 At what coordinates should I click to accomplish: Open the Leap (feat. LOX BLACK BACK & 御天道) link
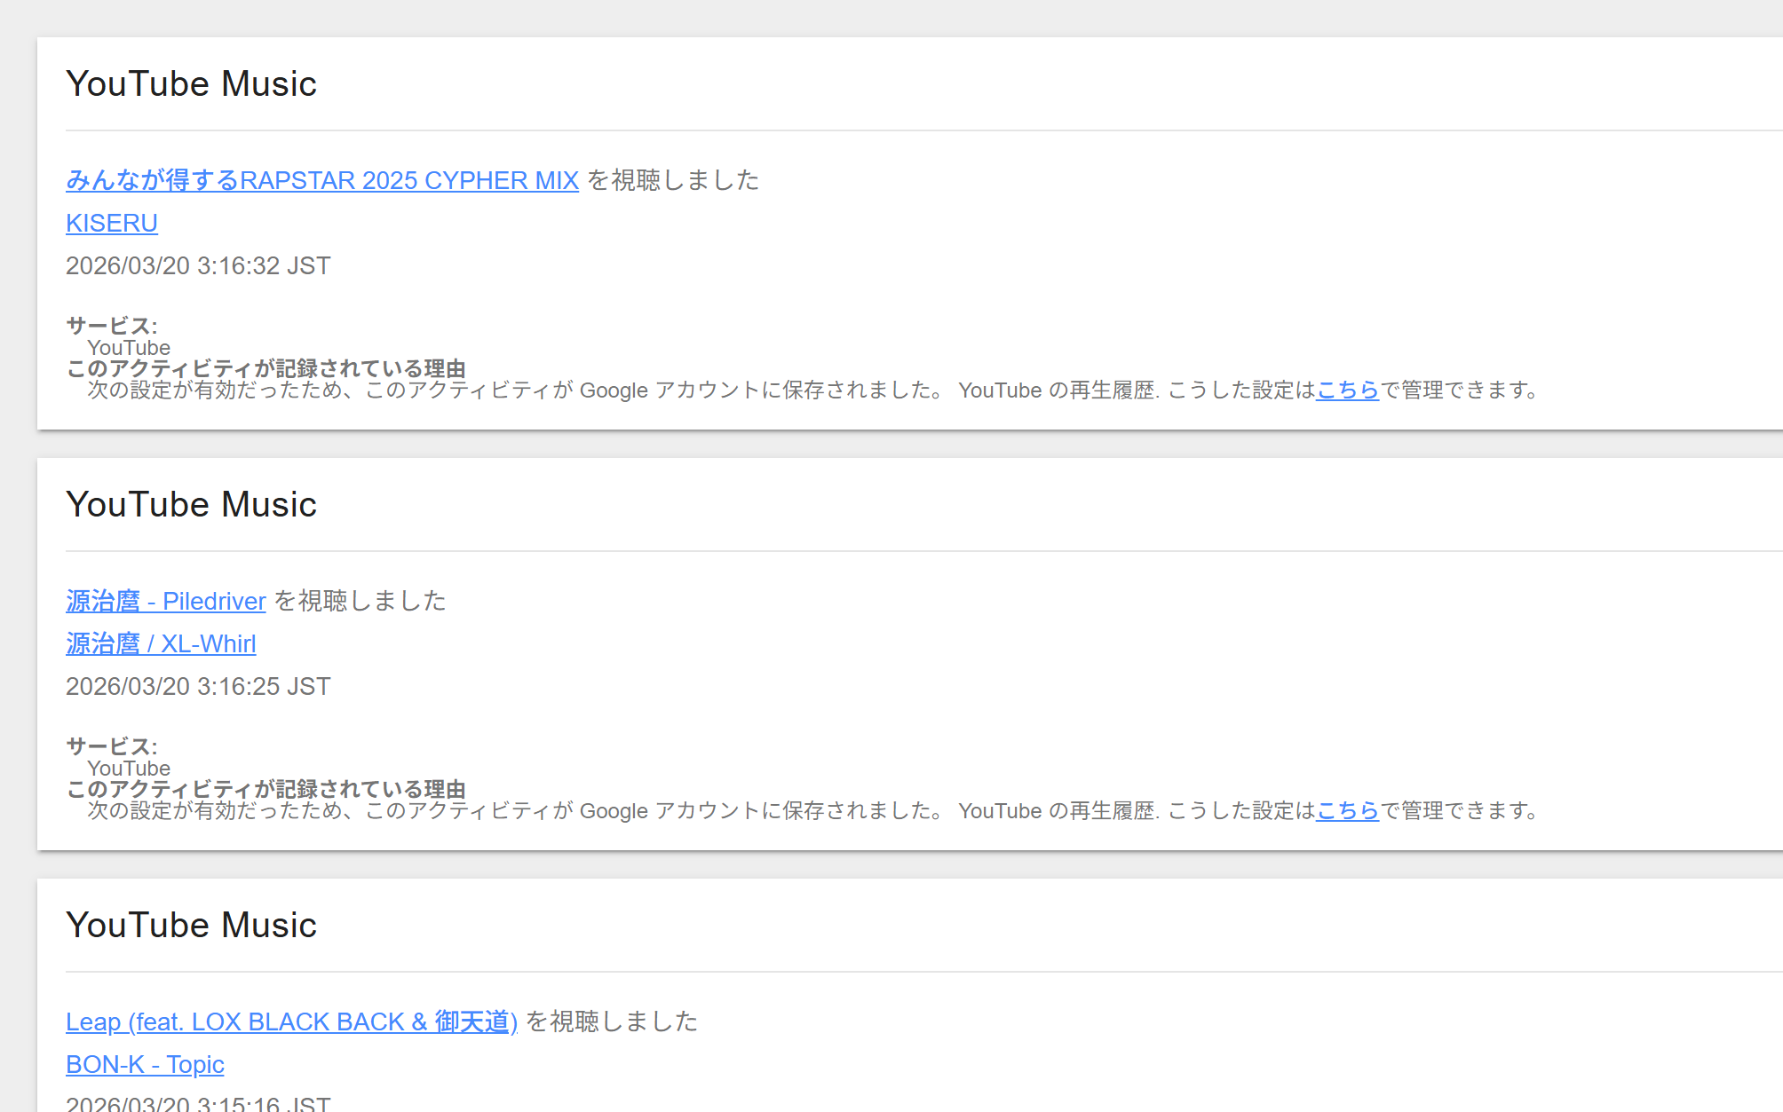[x=290, y=1021]
